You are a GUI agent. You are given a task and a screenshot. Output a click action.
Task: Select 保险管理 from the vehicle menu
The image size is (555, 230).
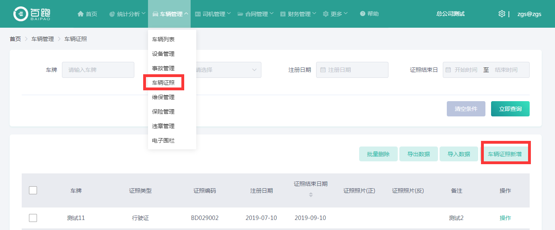click(163, 112)
